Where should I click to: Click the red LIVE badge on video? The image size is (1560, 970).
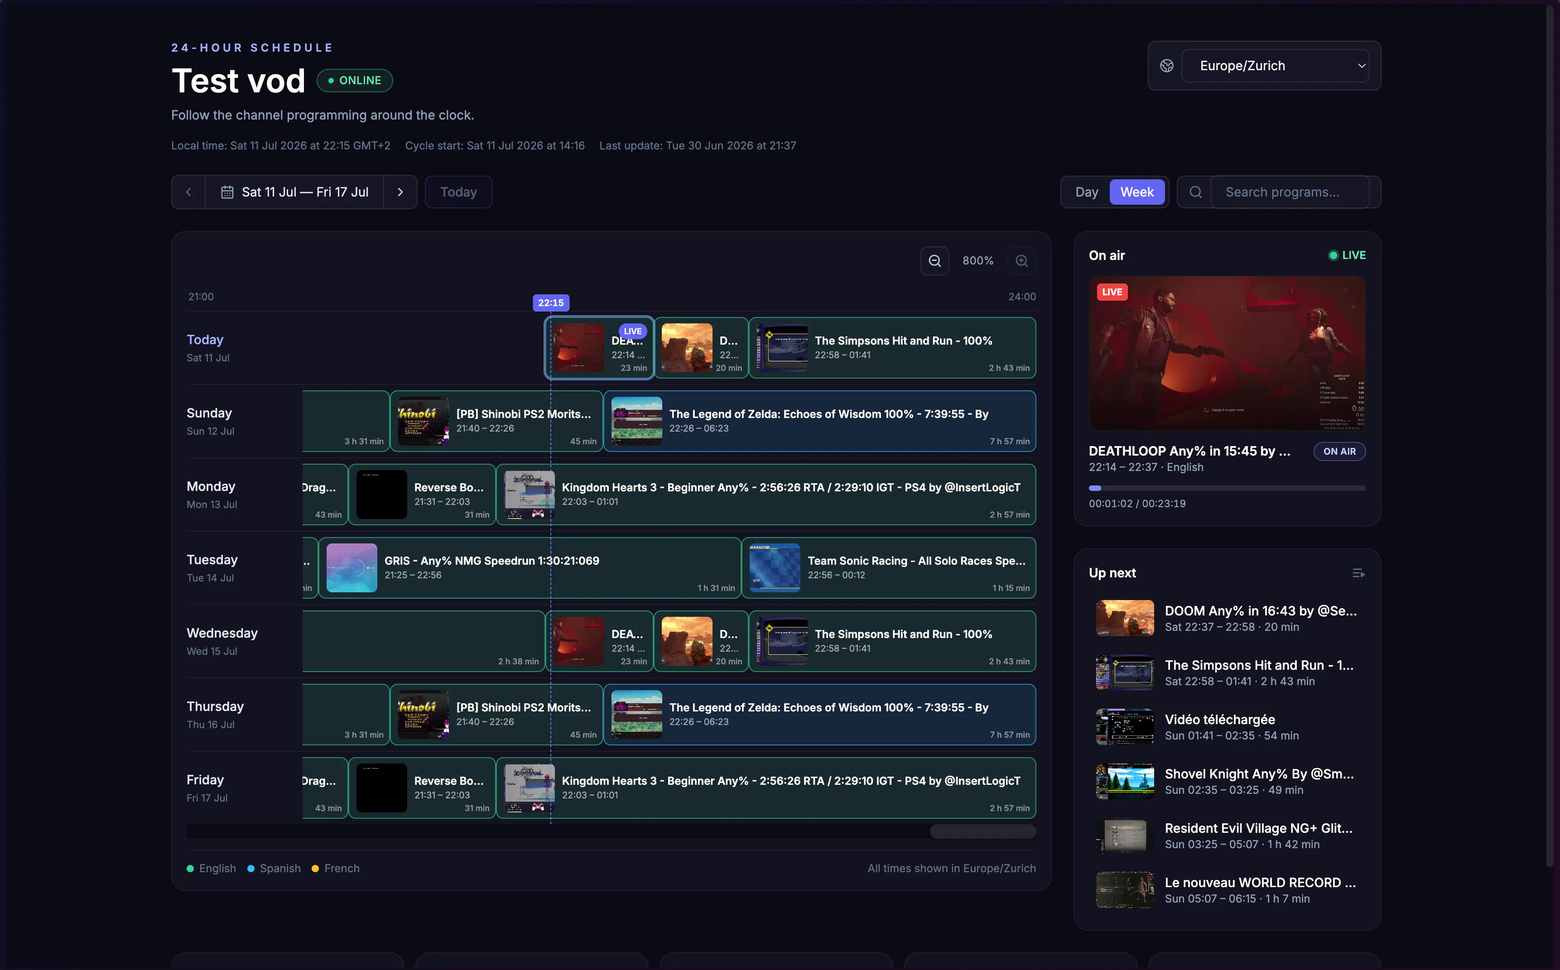coord(1112,292)
